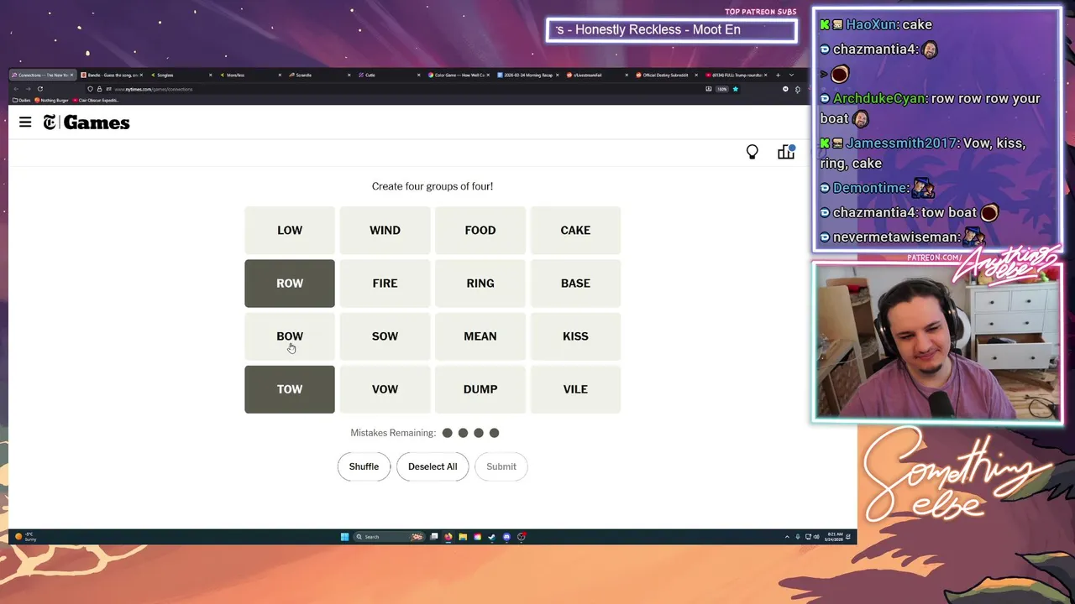Open Discord from the taskbar
Image resolution: width=1075 pixels, height=604 pixels.
tap(506, 537)
